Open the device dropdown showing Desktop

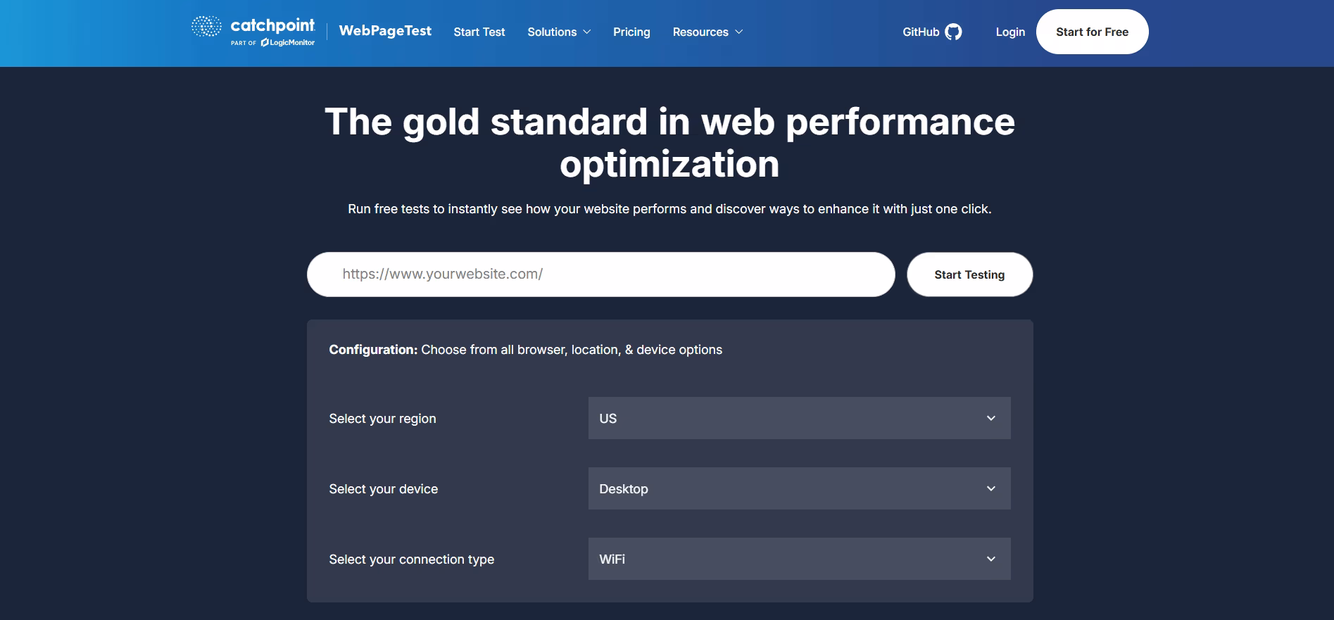(799, 488)
